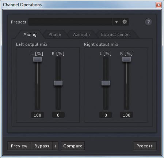Click the Left output mix heading
This screenshot has width=164, height=158.
[x=32, y=44]
